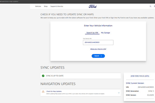The height and width of the screenshot is (103, 155).
Task: Select the SYNC Version 3.0.23219 value
Action: (x=150, y=95)
